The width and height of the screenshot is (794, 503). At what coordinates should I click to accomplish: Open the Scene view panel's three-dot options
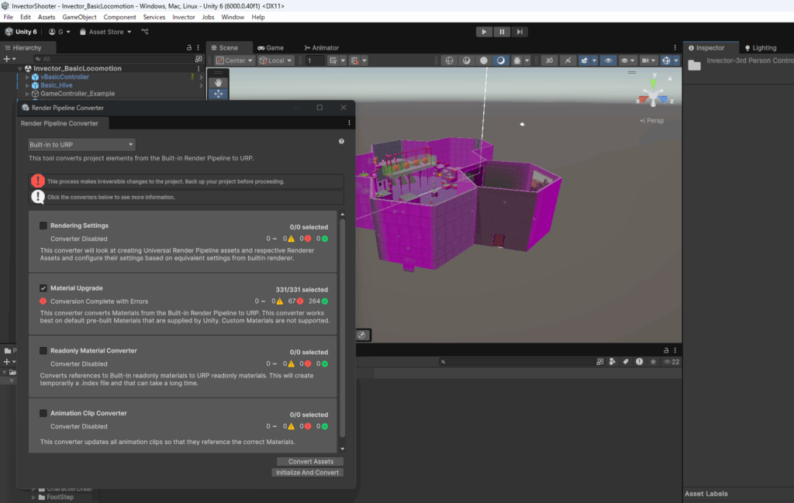click(x=675, y=47)
